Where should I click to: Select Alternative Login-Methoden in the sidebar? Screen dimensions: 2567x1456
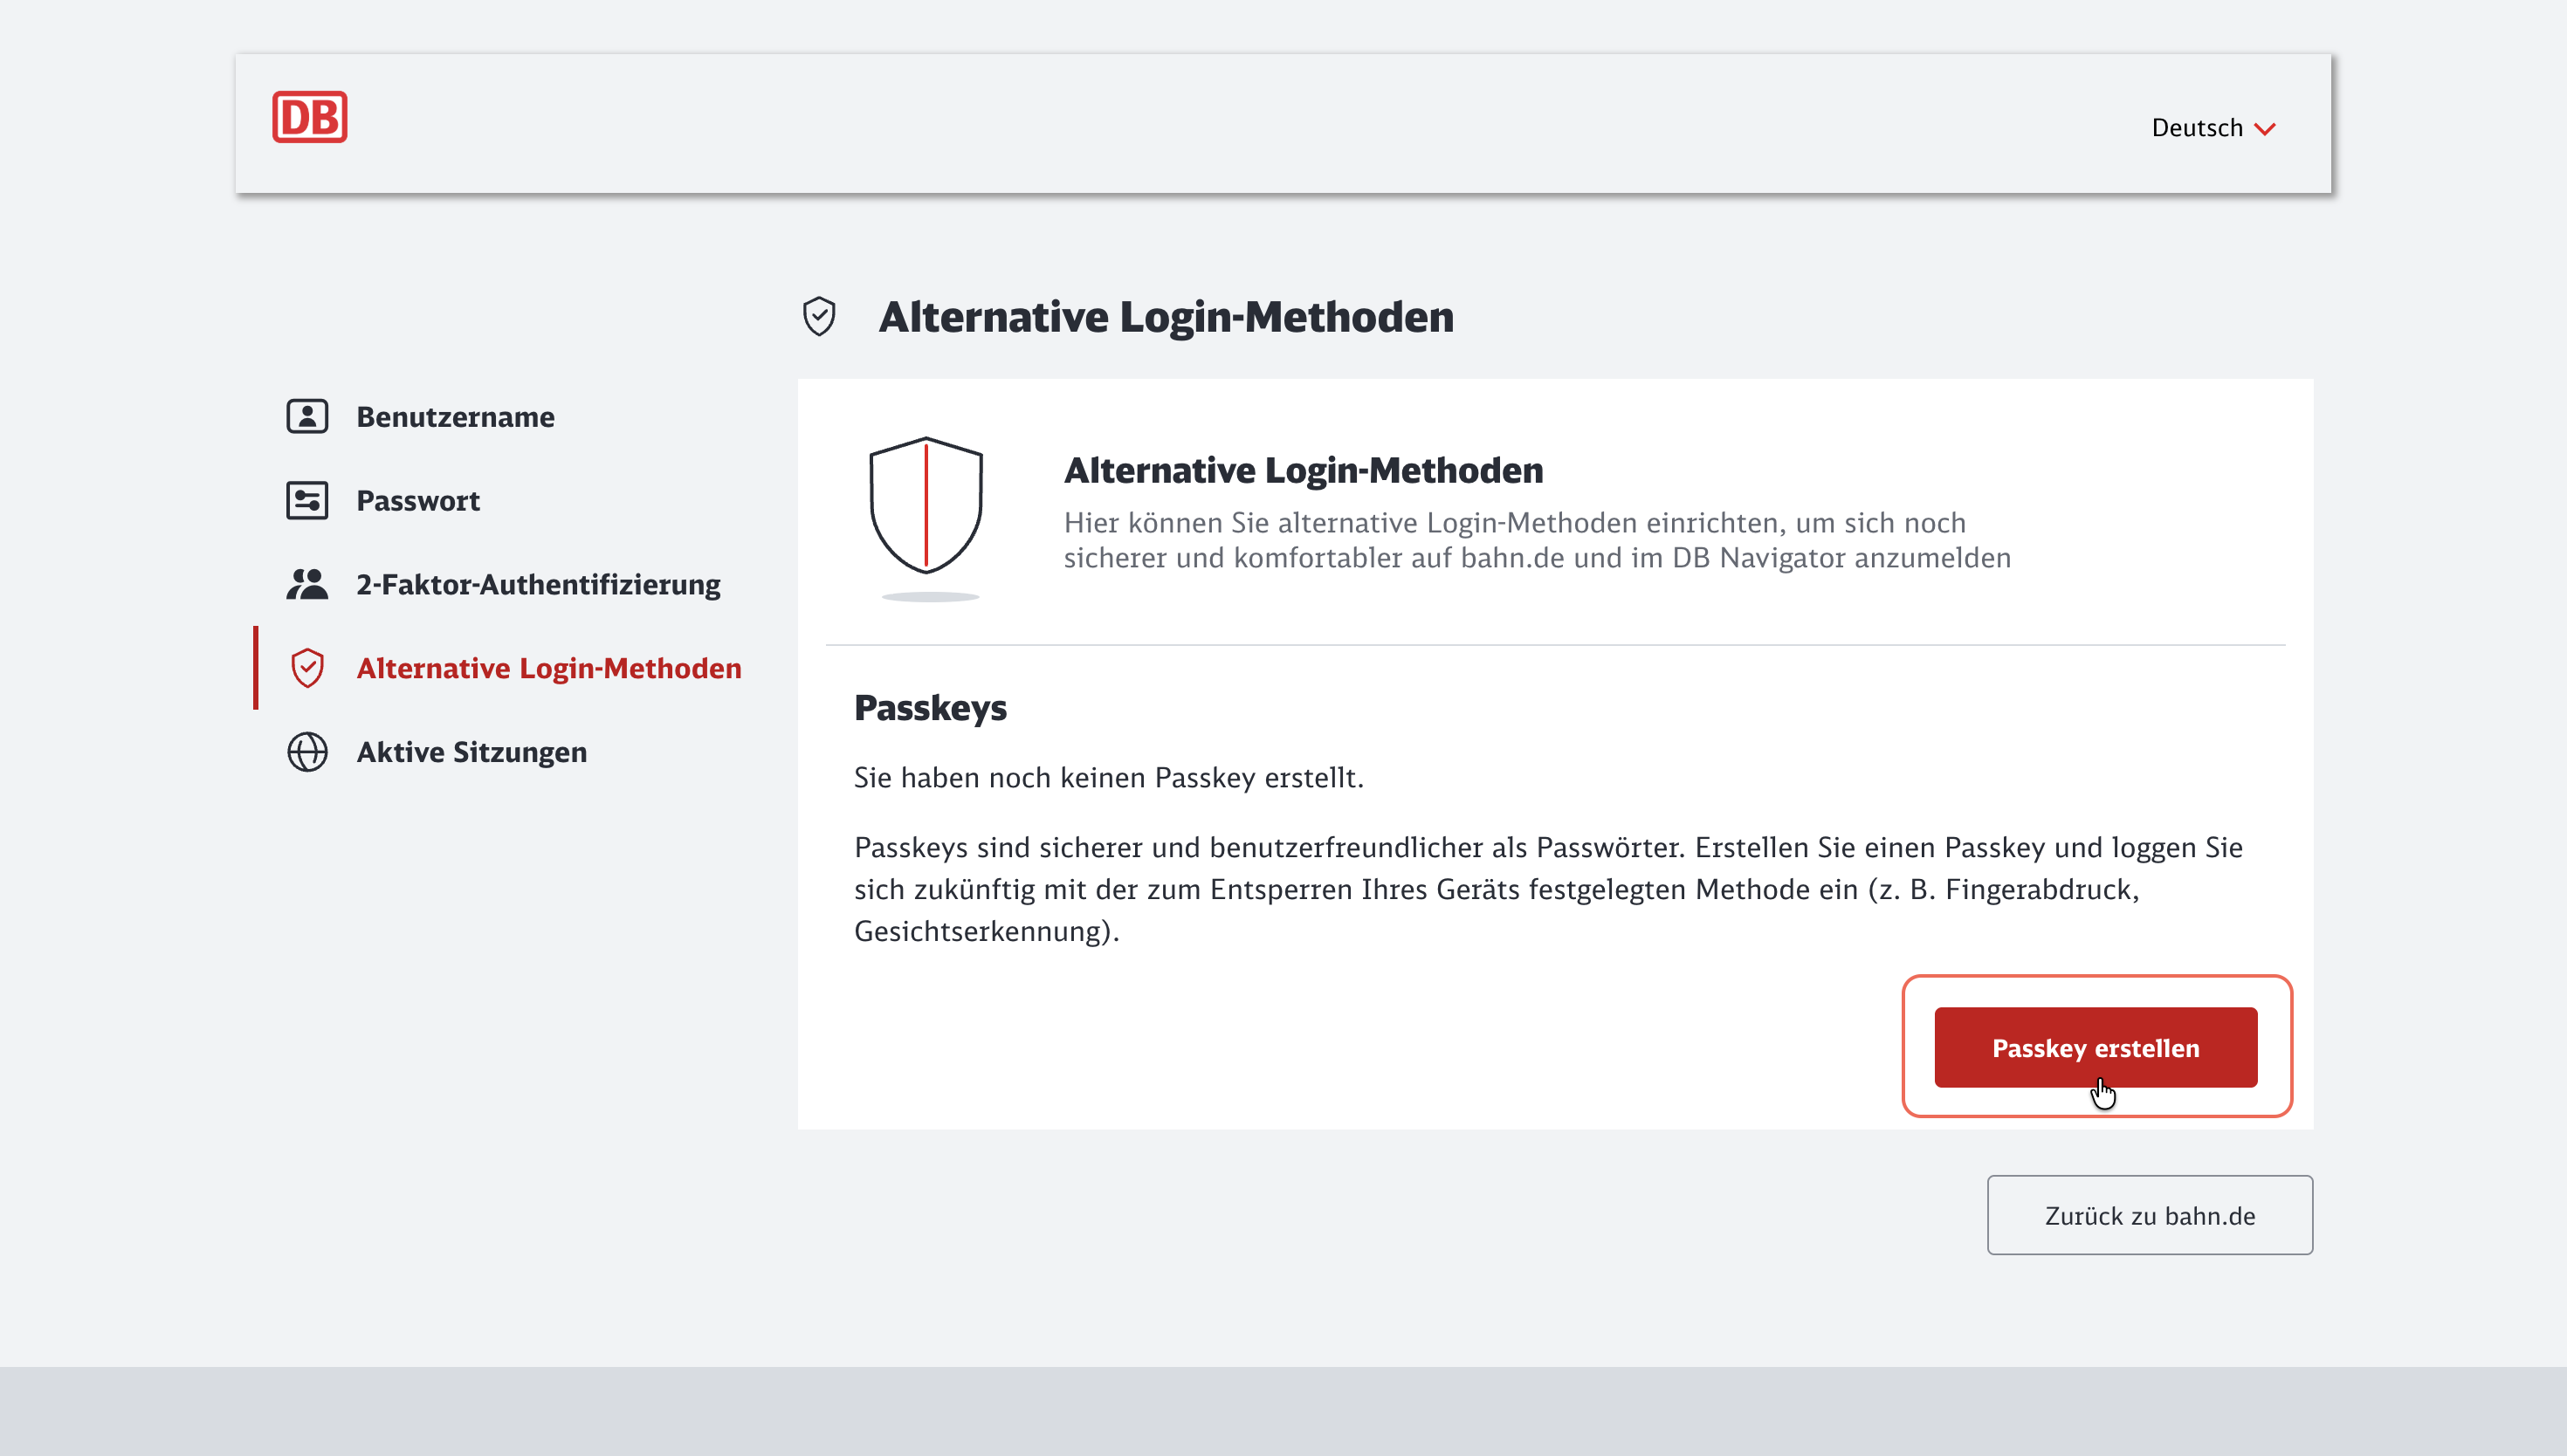549,668
